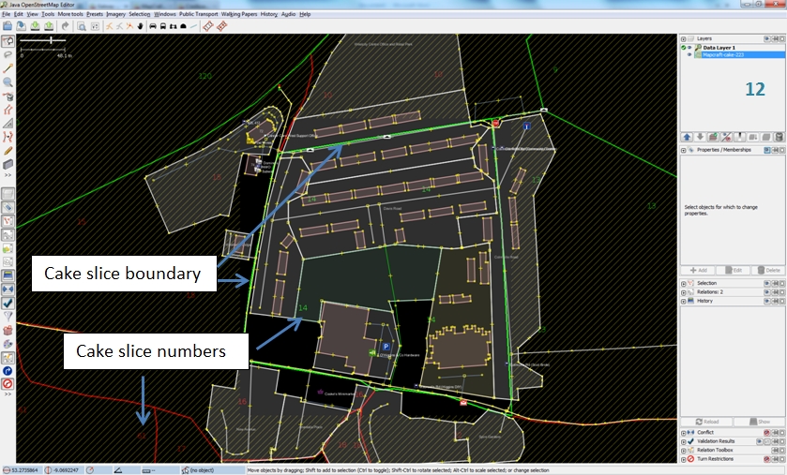Toggle eye button in Selection panel header
The width and height of the screenshot is (787, 475).
(x=767, y=284)
